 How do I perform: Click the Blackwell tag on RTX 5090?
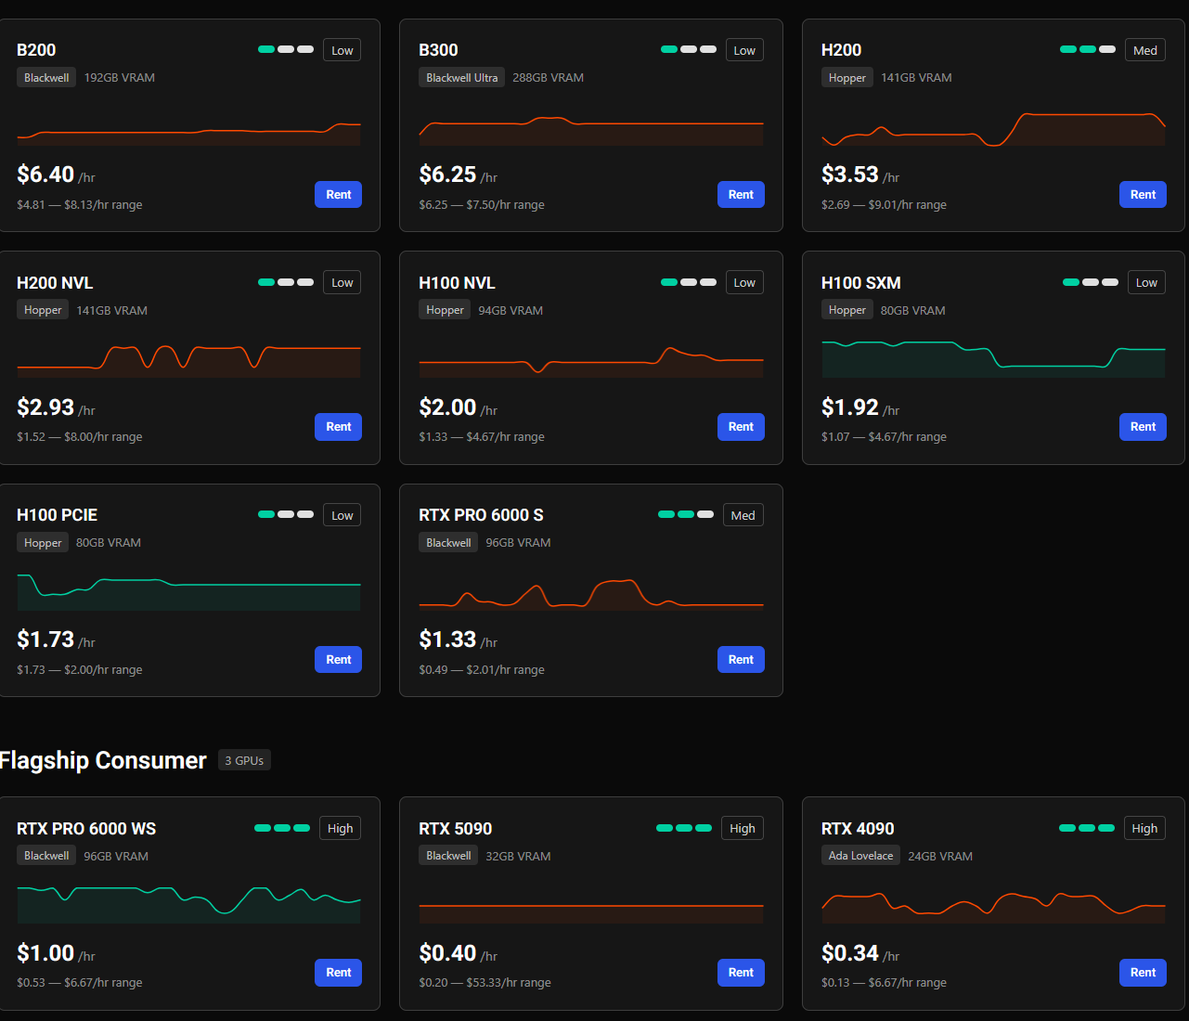coord(448,856)
